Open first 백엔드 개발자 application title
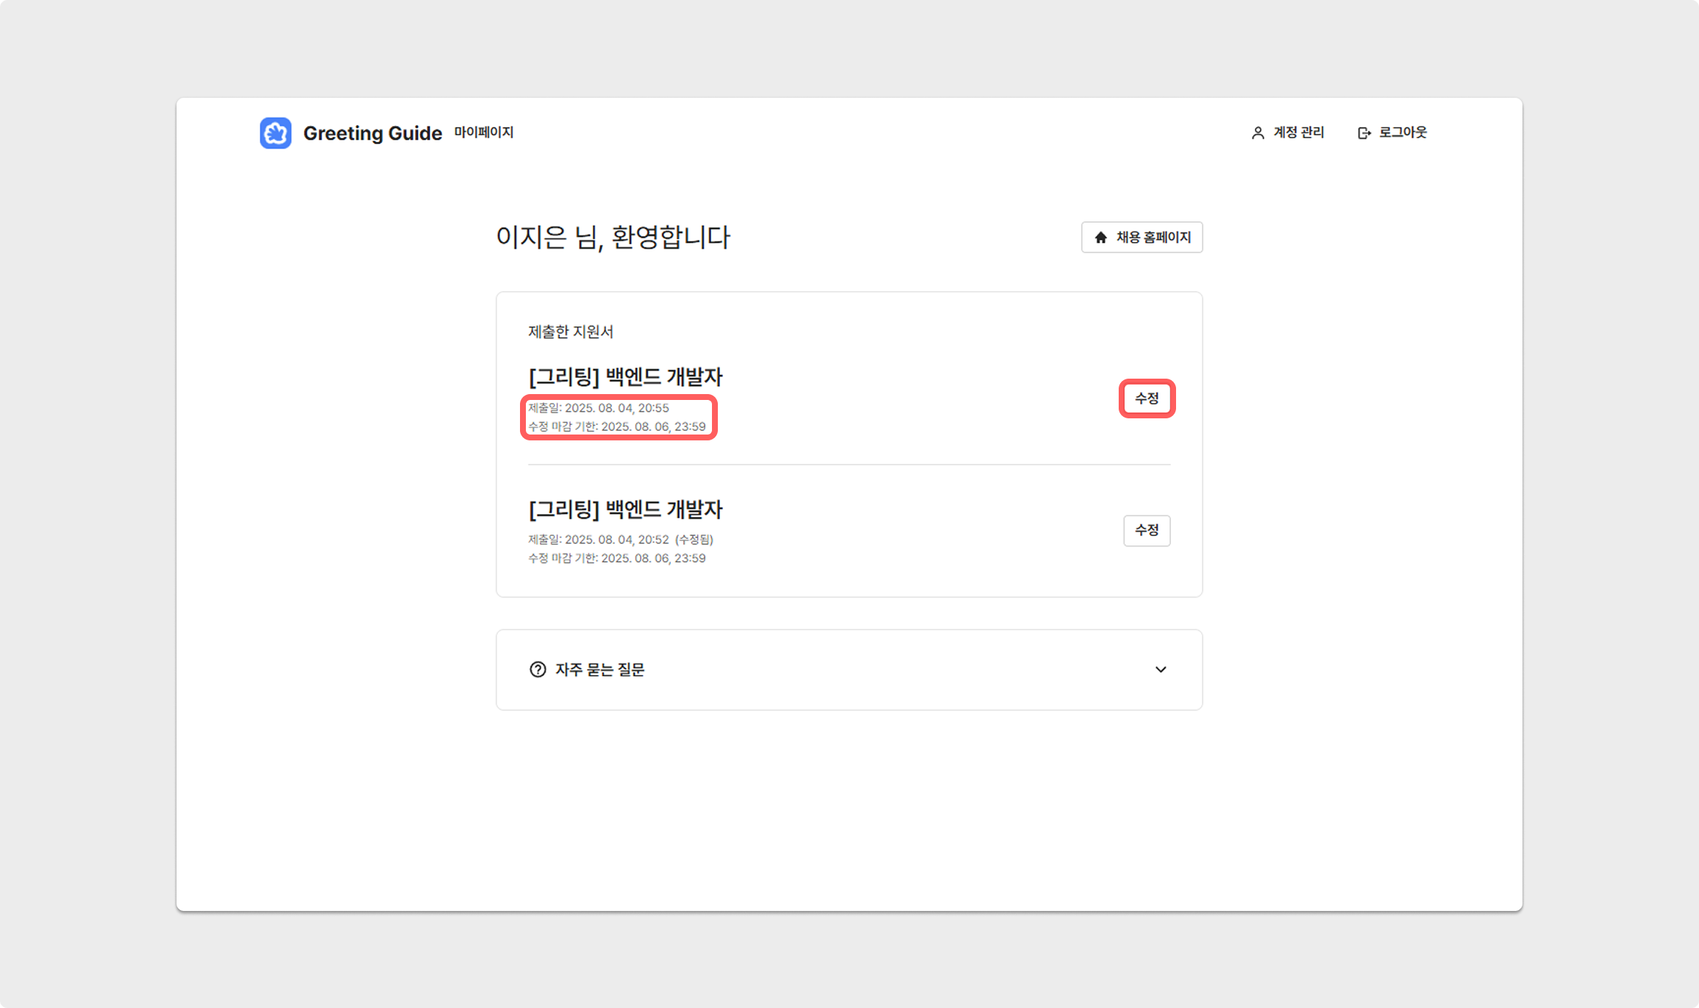Viewport: 1699px width, 1008px height. 625,377
